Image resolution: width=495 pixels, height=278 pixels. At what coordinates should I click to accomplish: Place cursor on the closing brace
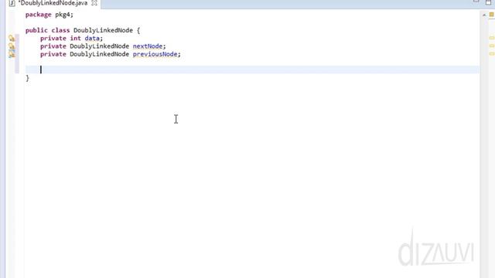[x=28, y=78]
